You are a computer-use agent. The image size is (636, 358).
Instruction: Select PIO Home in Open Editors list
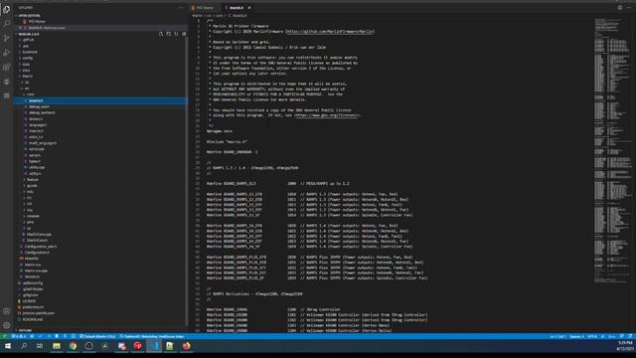click(37, 22)
